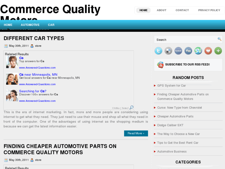This screenshot has height=169, width=225.
Task: Open the Home tab in top navigation
Action: tap(143, 10)
